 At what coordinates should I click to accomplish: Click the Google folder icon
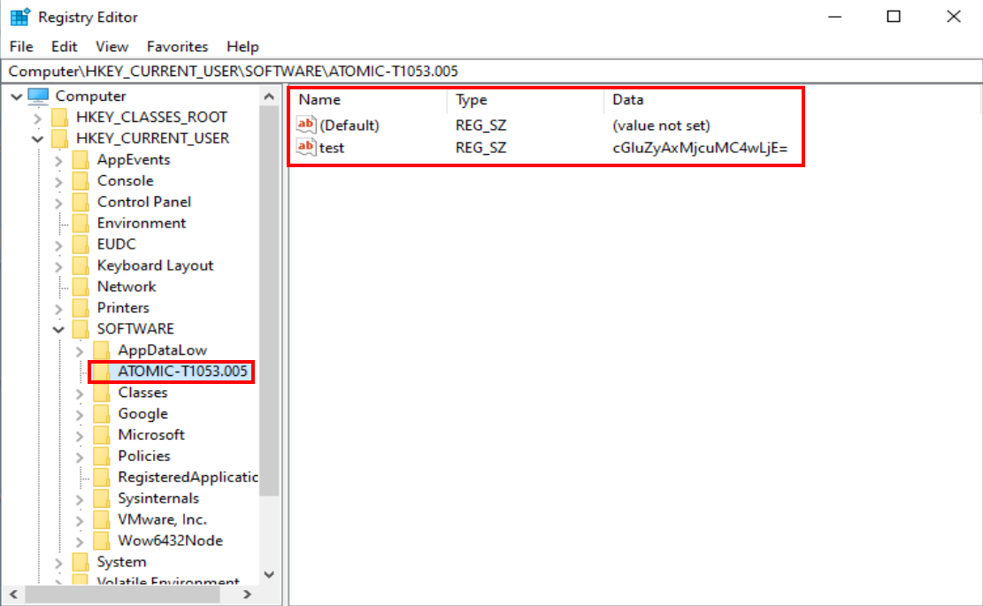point(103,413)
